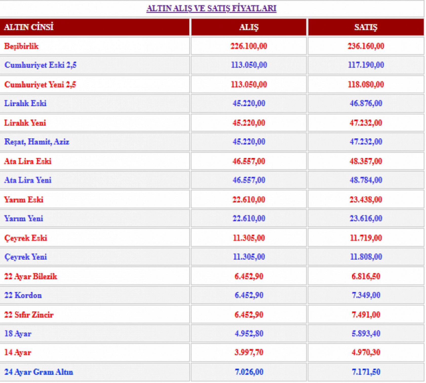
Task: Click Cumhuriyet Eski 2,5 label
Action: pyautogui.click(x=40, y=65)
